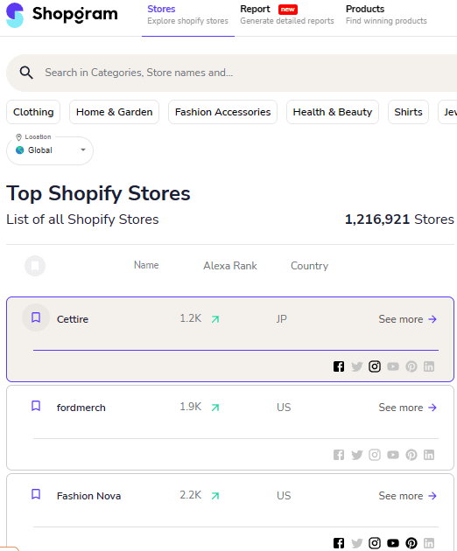Click fordmerch's 1.9K rank value
457x551 pixels.
tap(190, 407)
